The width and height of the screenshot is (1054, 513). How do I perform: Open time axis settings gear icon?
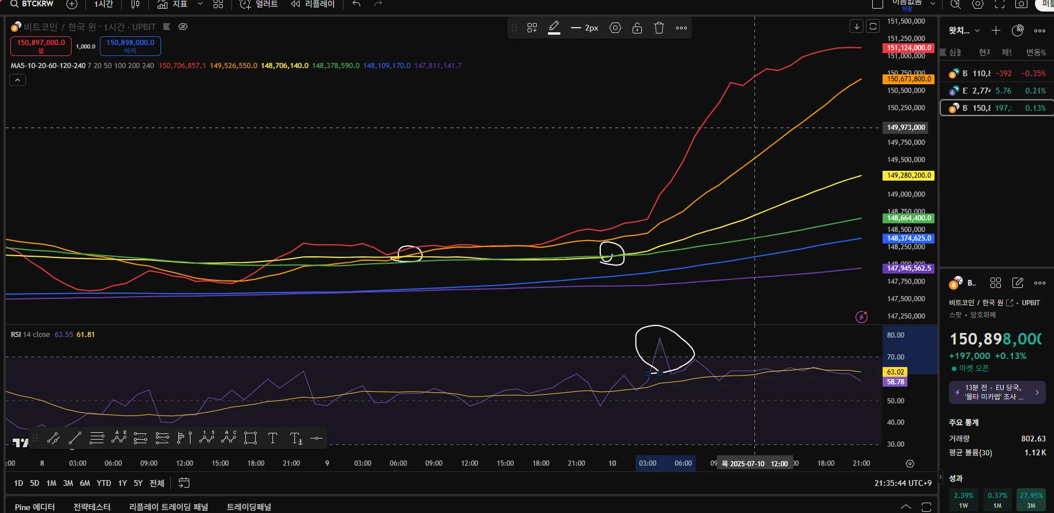(x=910, y=463)
